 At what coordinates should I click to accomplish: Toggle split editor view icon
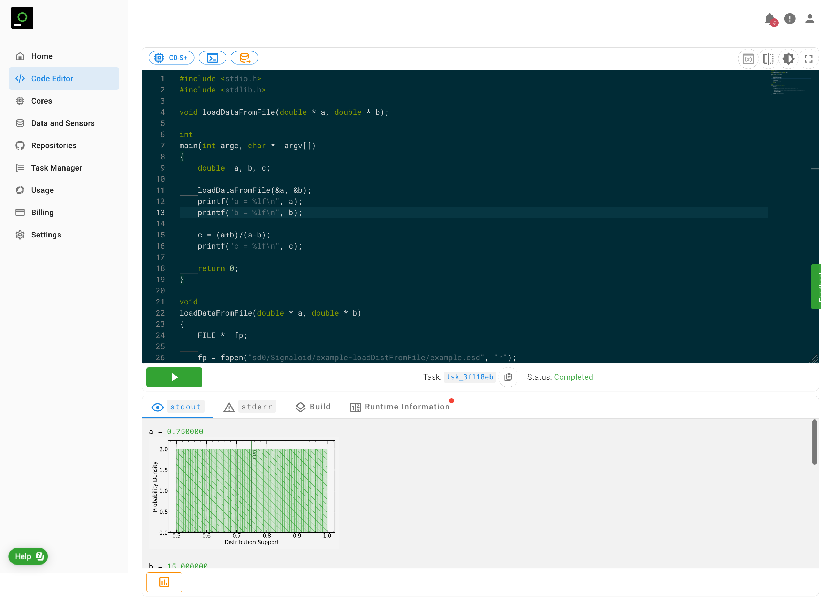click(768, 59)
